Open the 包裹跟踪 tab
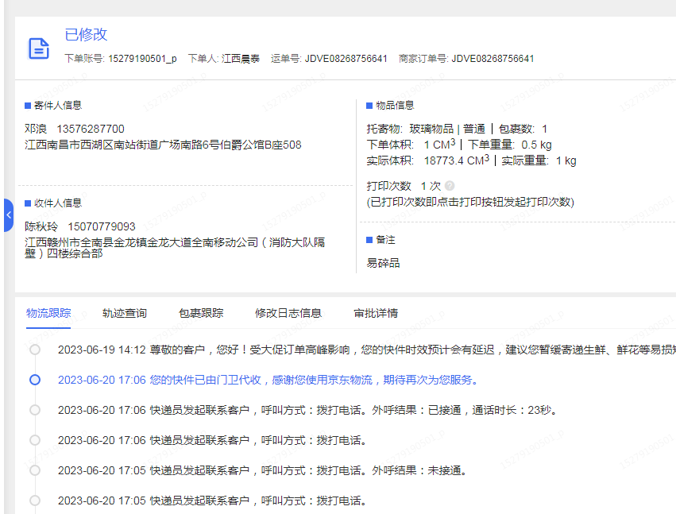 pos(201,313)
